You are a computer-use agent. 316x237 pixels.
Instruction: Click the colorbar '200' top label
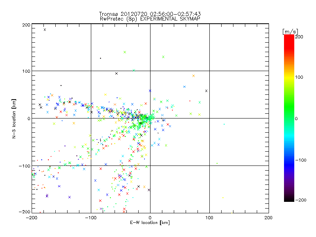click(299, 37)
